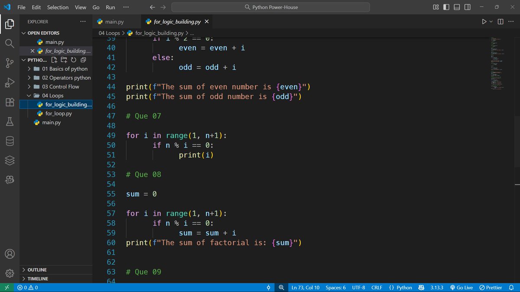Click Ln 73, Col 10 position
520x292 pixels.
(305, 288)
